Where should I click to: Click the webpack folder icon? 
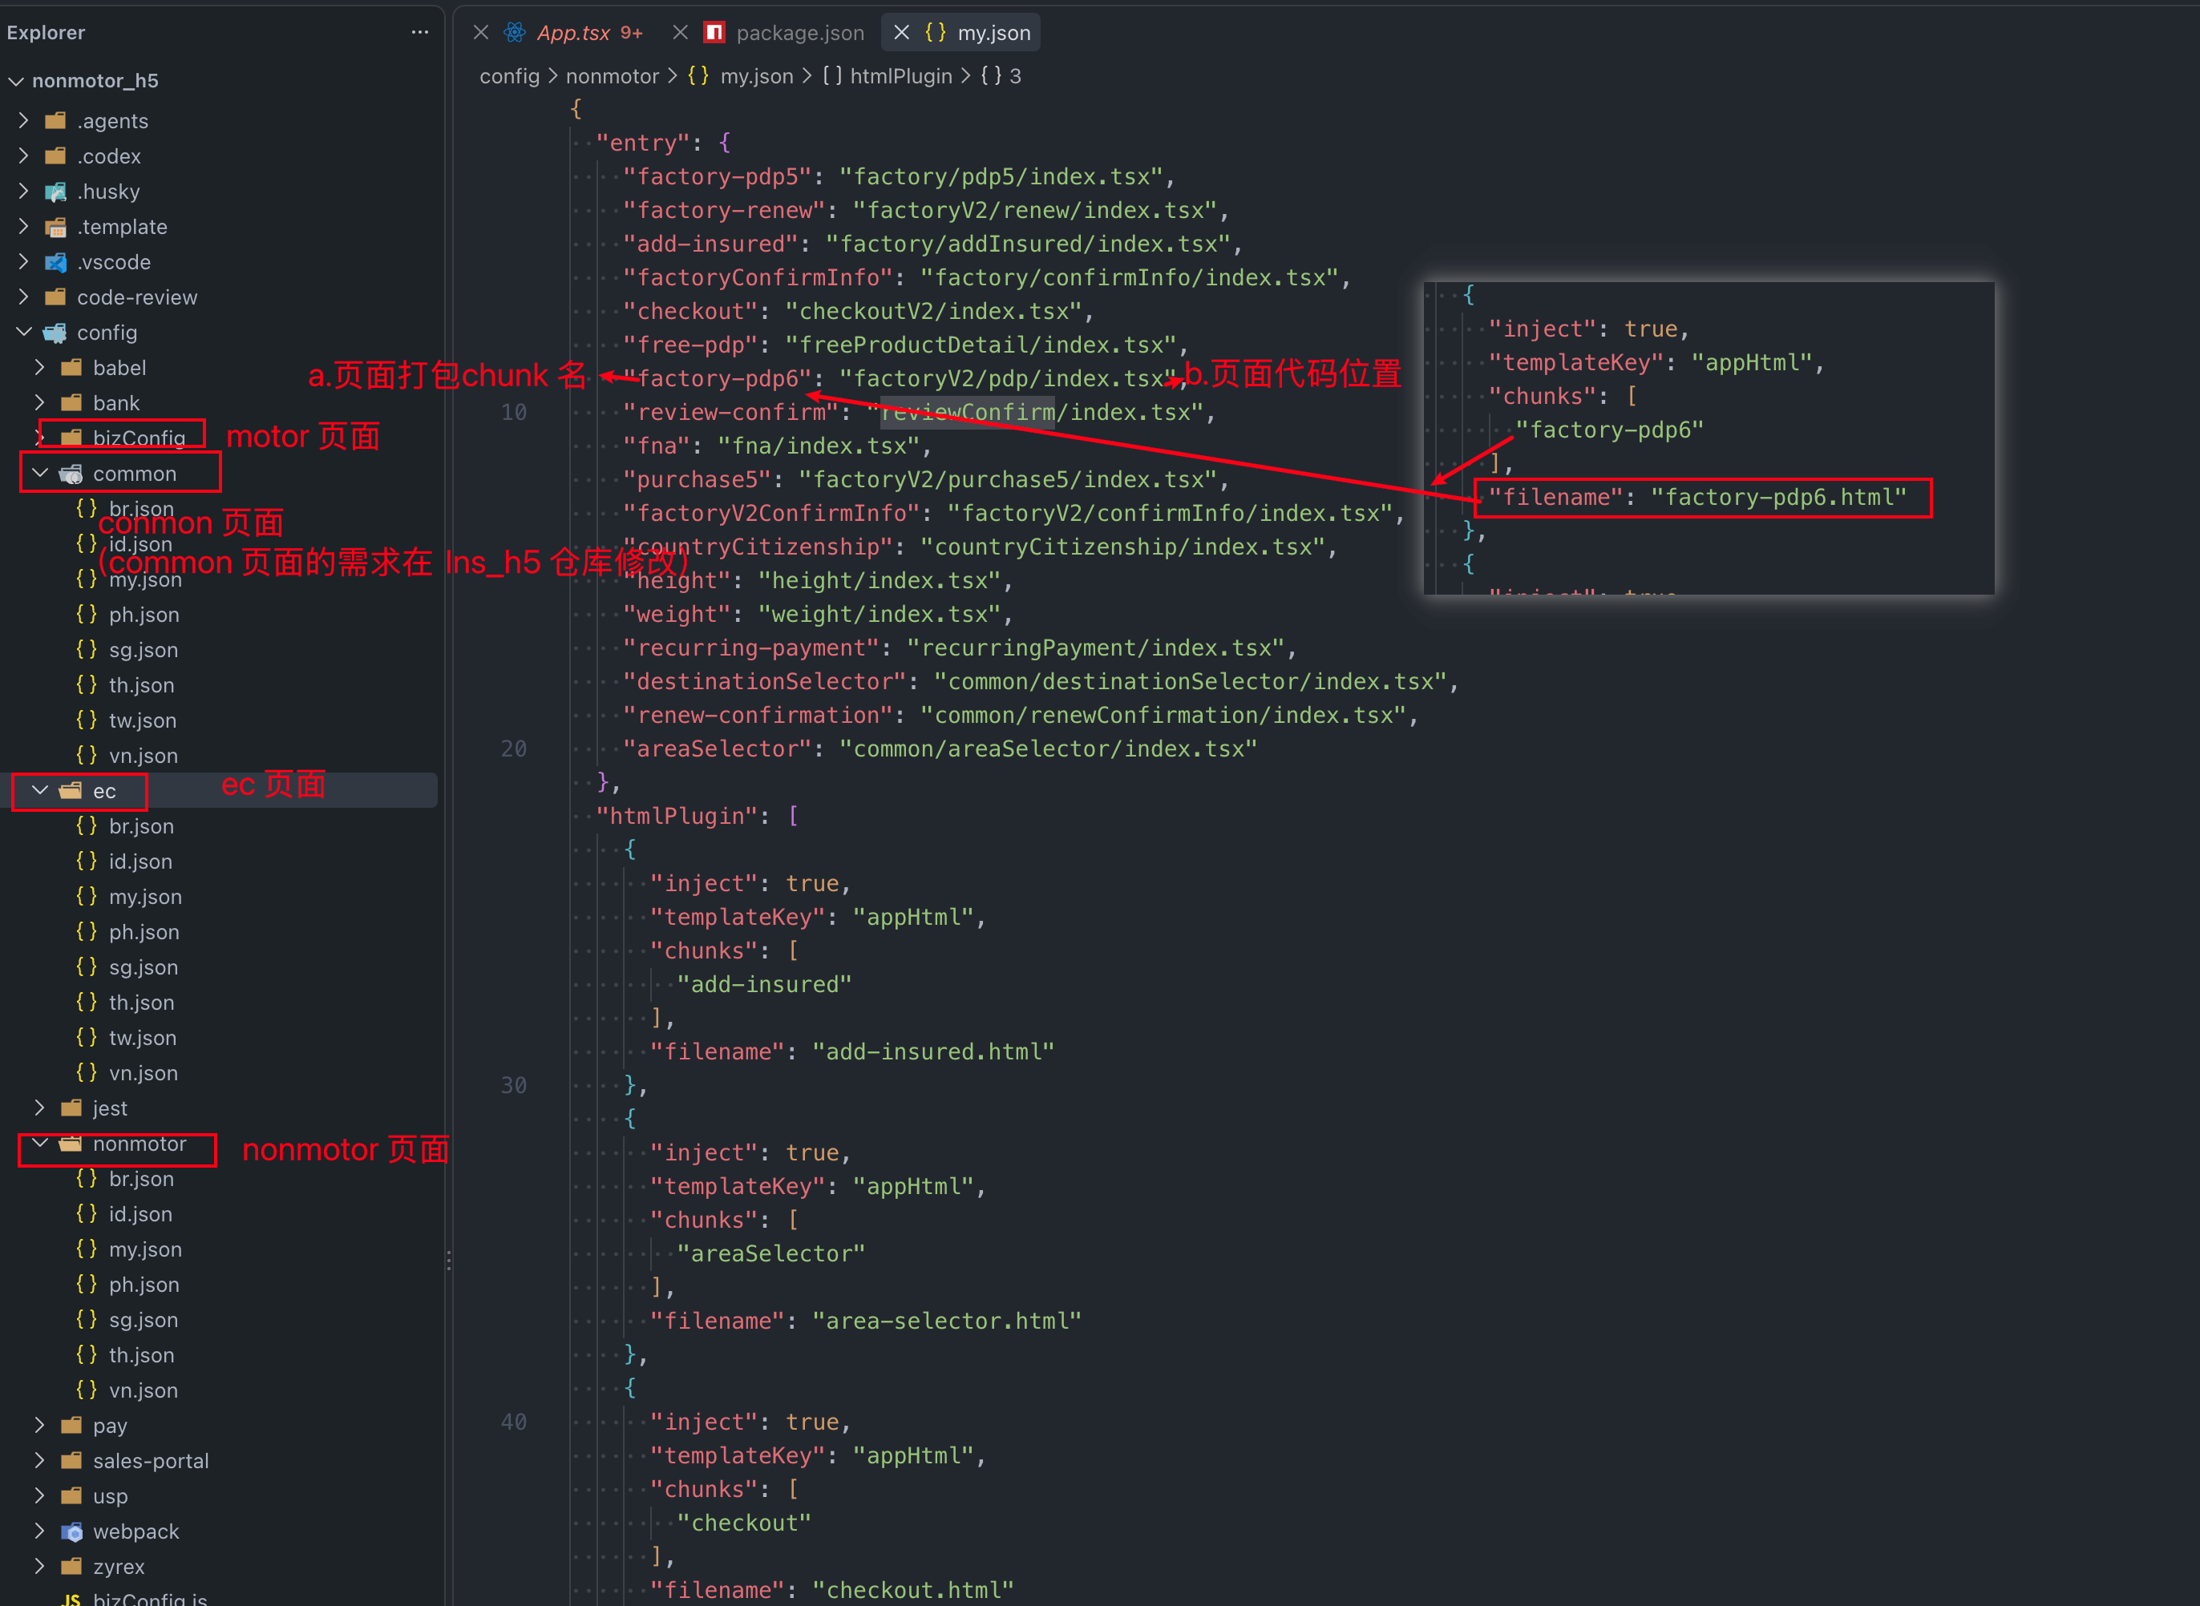72,1531
